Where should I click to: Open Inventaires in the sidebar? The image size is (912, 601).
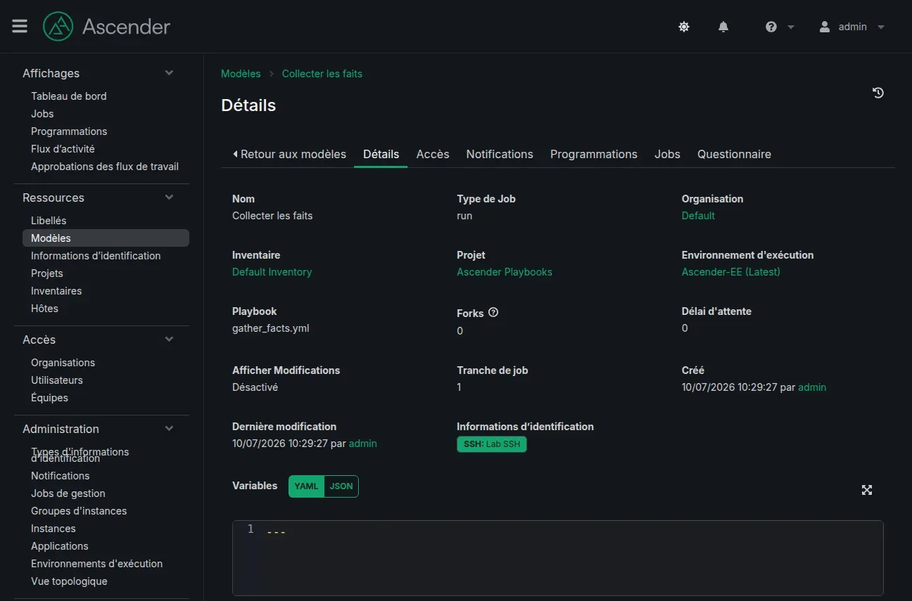pyautogui.click(x=56, y=291)
